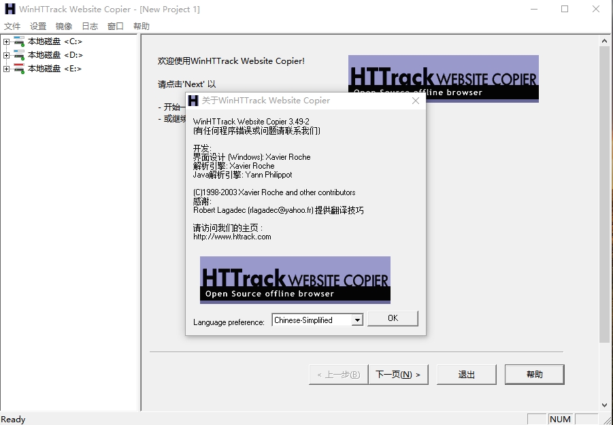Open the 帮助 menu
Viewport: 613px width, 425px height.
pyautogui.click(x=141, y=26)
